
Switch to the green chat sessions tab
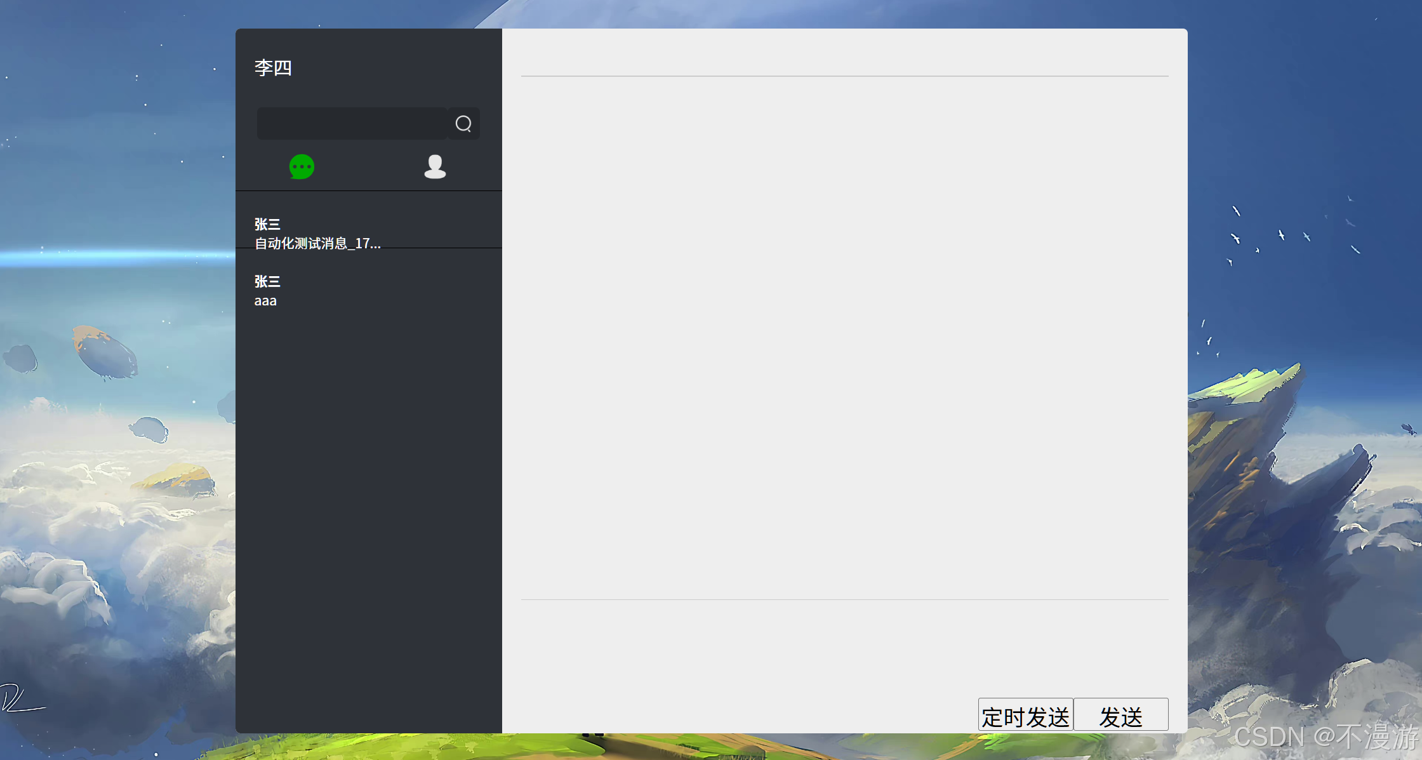pos(302,167)
